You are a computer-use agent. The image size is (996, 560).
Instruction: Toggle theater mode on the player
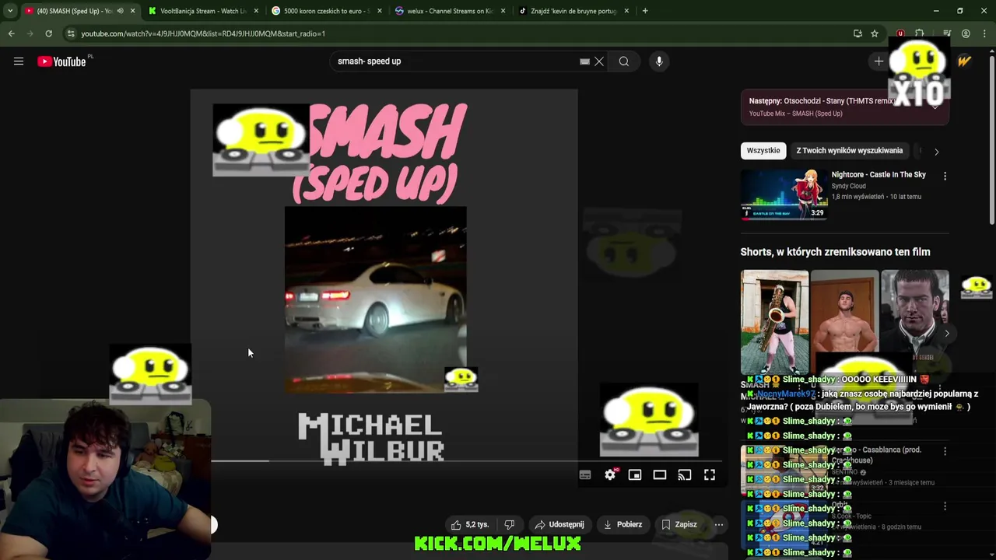coord(660,475)
